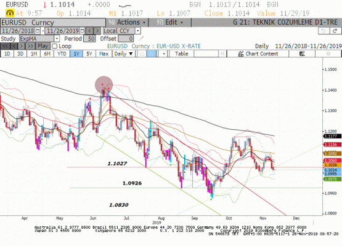Expand the Local CCY currency dropdown
Image resolution: width=342 pixels, height=246 pixels.
(137, 31)
